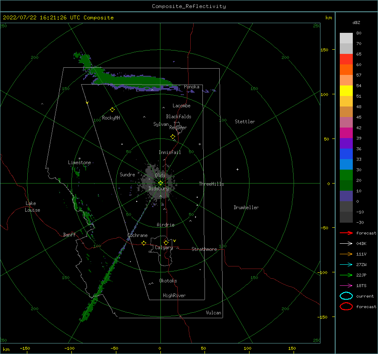Click the Stettler label
Viewport: 378px width, 354px height.
245,122
